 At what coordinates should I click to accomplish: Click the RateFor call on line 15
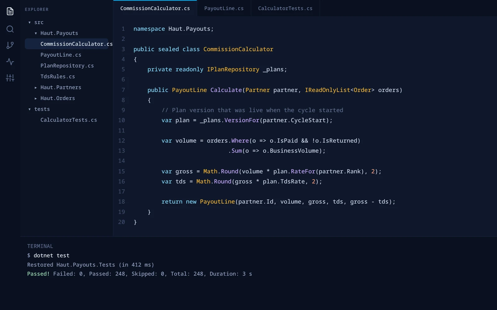tap(303, 171)
